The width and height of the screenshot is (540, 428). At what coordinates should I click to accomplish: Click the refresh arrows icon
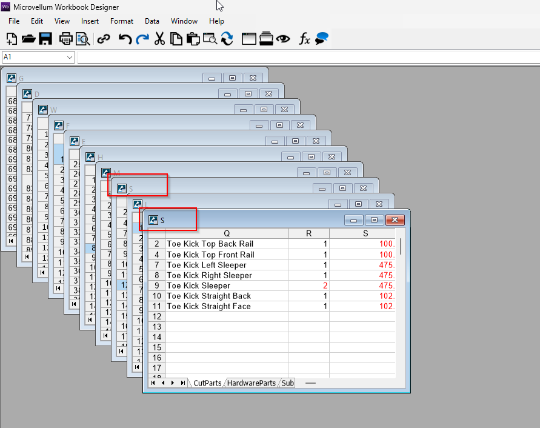pyautogui.click(x=227, y=39)
